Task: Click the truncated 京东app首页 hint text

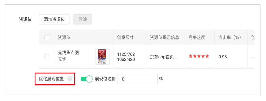Action: click(164, 57)
